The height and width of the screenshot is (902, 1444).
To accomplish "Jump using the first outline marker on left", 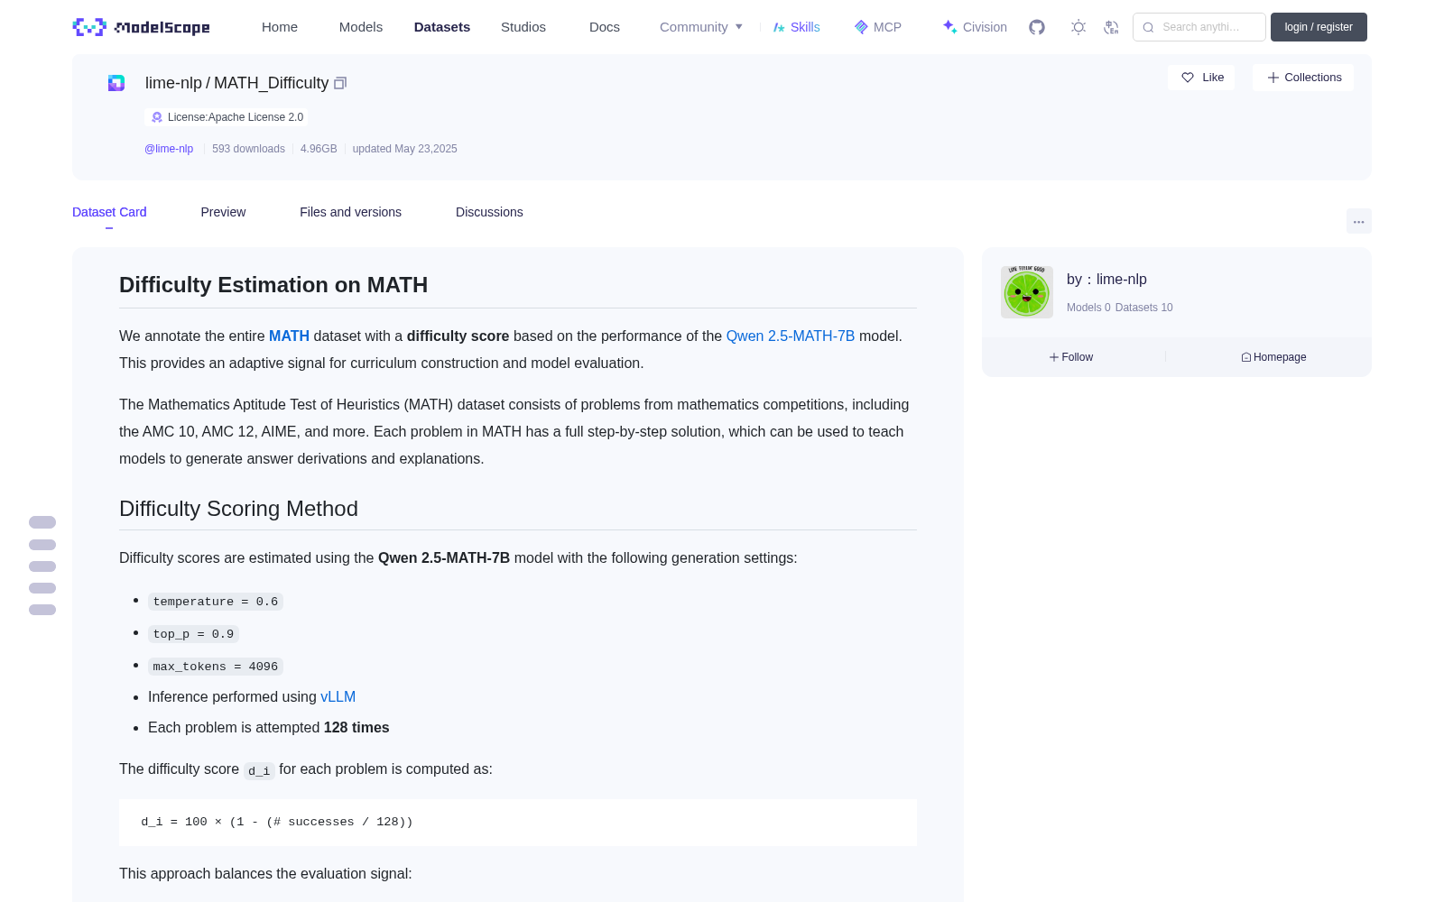I will 42,522.
